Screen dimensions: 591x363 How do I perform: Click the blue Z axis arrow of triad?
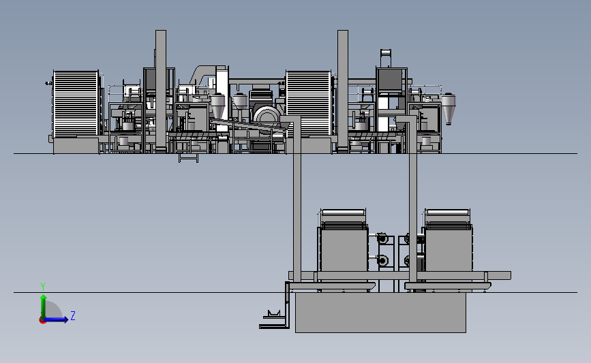[x=57, y=319]
